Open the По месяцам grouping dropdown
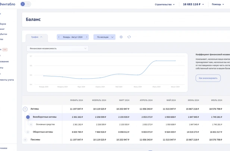The height and width of the screenshot is (151, 230). tap(105, 37)
